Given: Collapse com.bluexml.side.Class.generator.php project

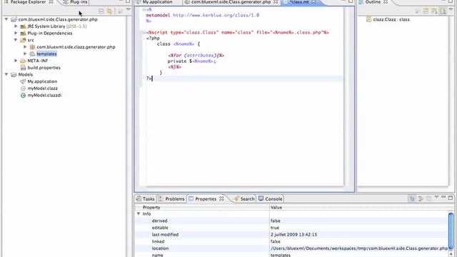Looking at the screenshot, I should [6, 19].
